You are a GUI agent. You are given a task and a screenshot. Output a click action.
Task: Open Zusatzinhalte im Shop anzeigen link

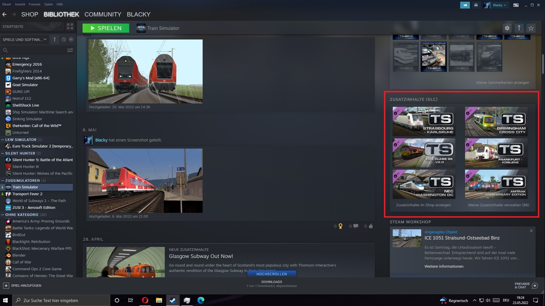click(x=423, y=205)
